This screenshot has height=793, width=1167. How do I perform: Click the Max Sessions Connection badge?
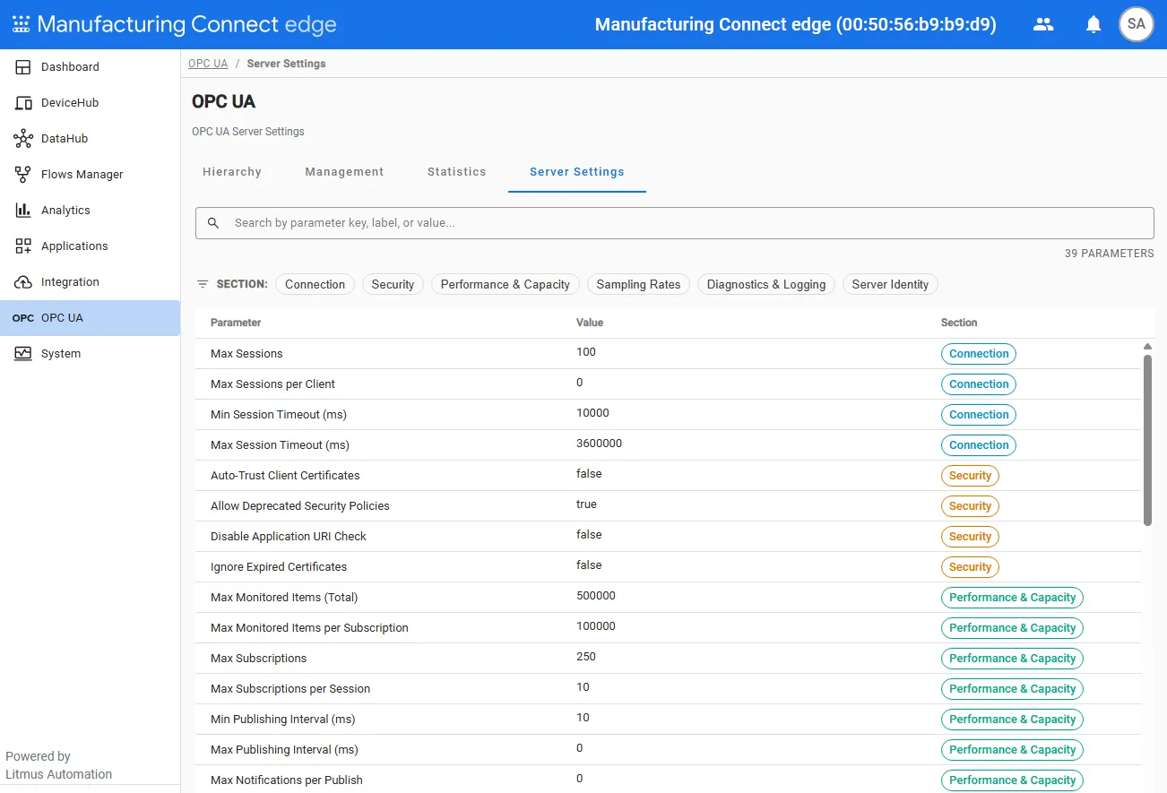[979, 354]
